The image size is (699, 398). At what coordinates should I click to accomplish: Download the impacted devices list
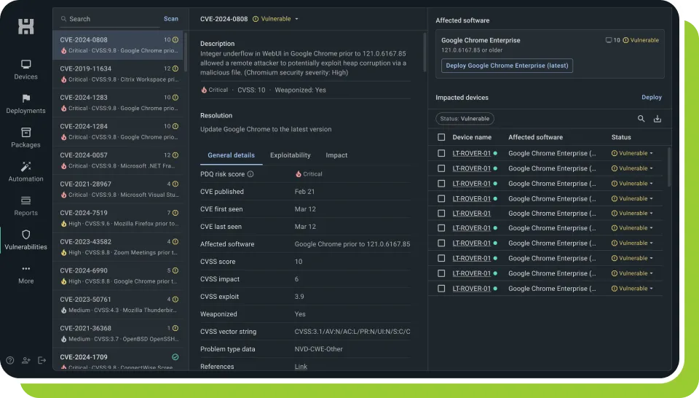click(657, 119)
